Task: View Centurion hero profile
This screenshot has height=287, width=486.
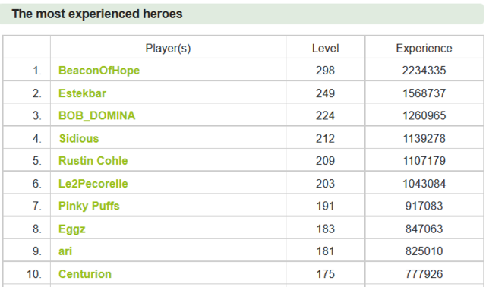Action: tap(85, 274)
